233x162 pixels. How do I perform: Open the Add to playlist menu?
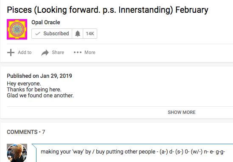click(20, 52)
